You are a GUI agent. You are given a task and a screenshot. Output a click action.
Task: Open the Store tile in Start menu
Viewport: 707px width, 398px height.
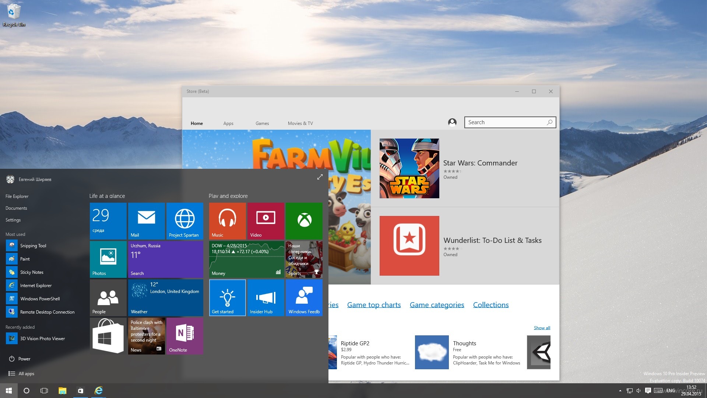pos(108,336)
